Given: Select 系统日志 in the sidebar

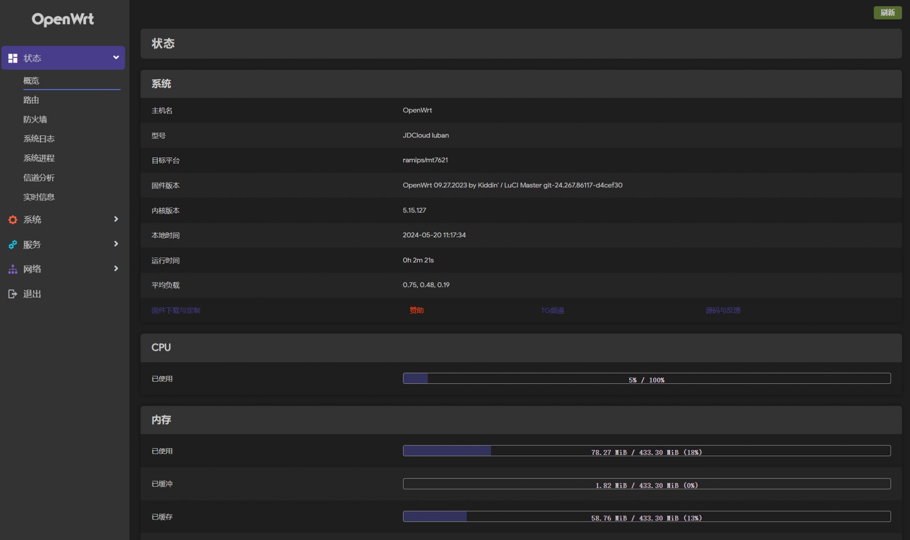Looking at the screenshot, I should (39, 138).
